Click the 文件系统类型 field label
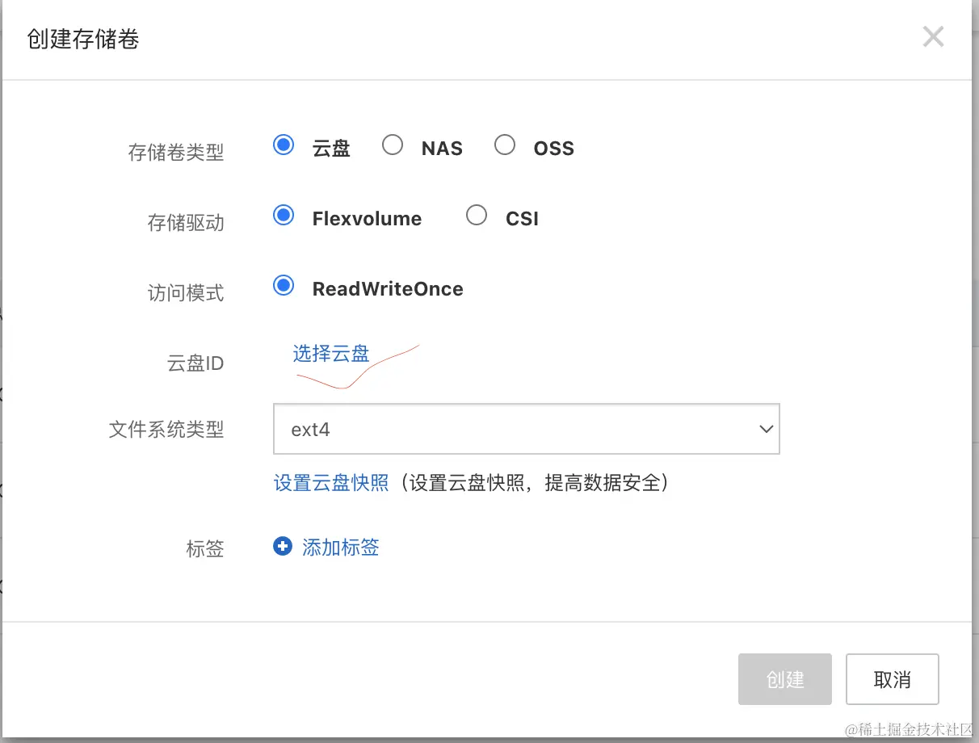Image resolution: width=979 pixels, height=743 pixels. [x=166, y=429]
